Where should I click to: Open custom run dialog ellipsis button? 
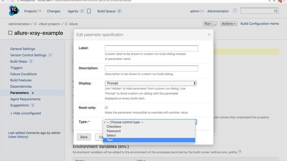coord(214,24)
